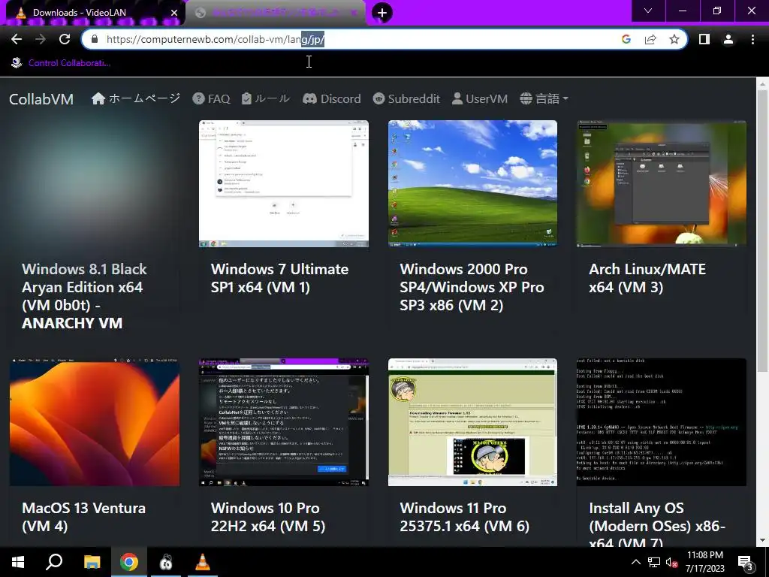Viewport: 769px width, 577px height.
Task: Open Install Any OS VM 7 thumbnail
Action: click(662, 422)
